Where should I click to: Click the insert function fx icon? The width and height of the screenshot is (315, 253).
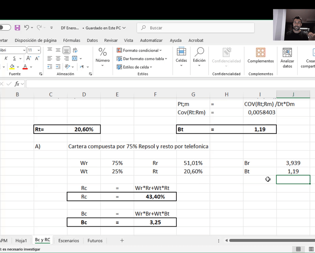click(17, 84)
